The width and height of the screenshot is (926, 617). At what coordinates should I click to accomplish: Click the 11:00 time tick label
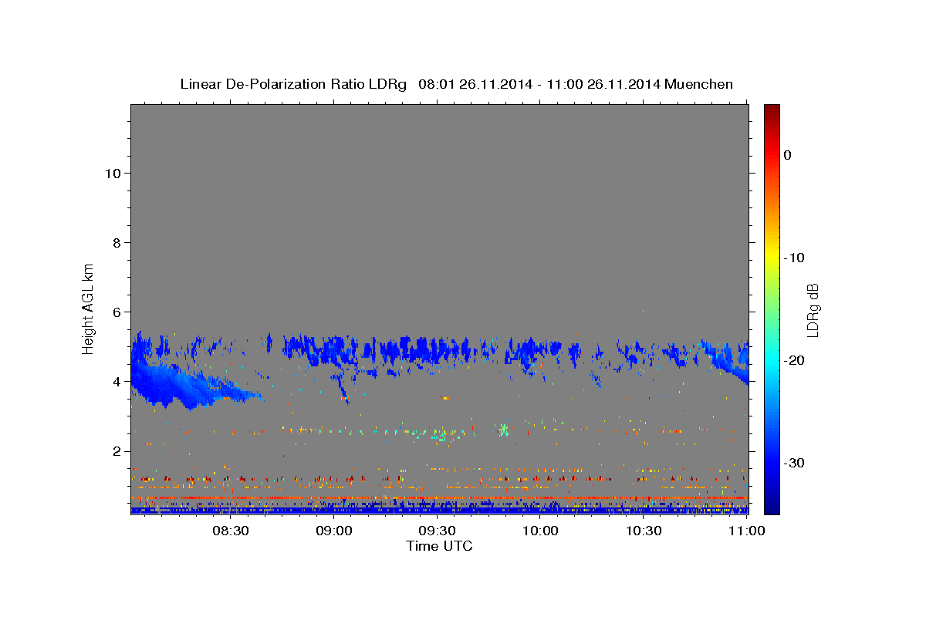coord(746,531)
